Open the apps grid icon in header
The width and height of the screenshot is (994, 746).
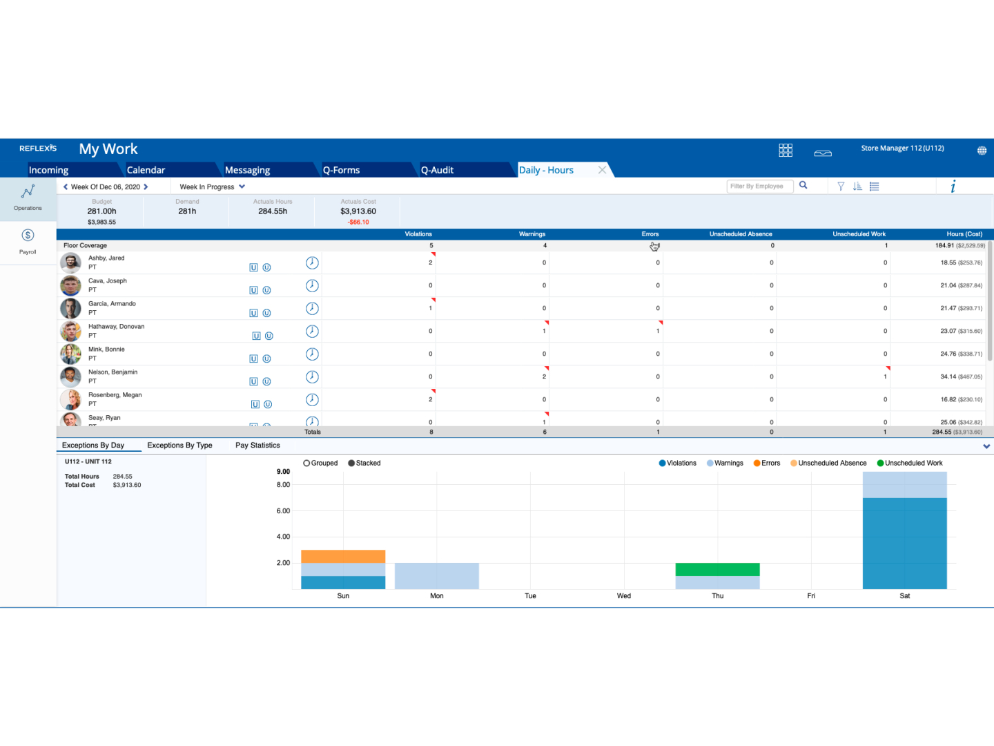(x=786, y=150)
